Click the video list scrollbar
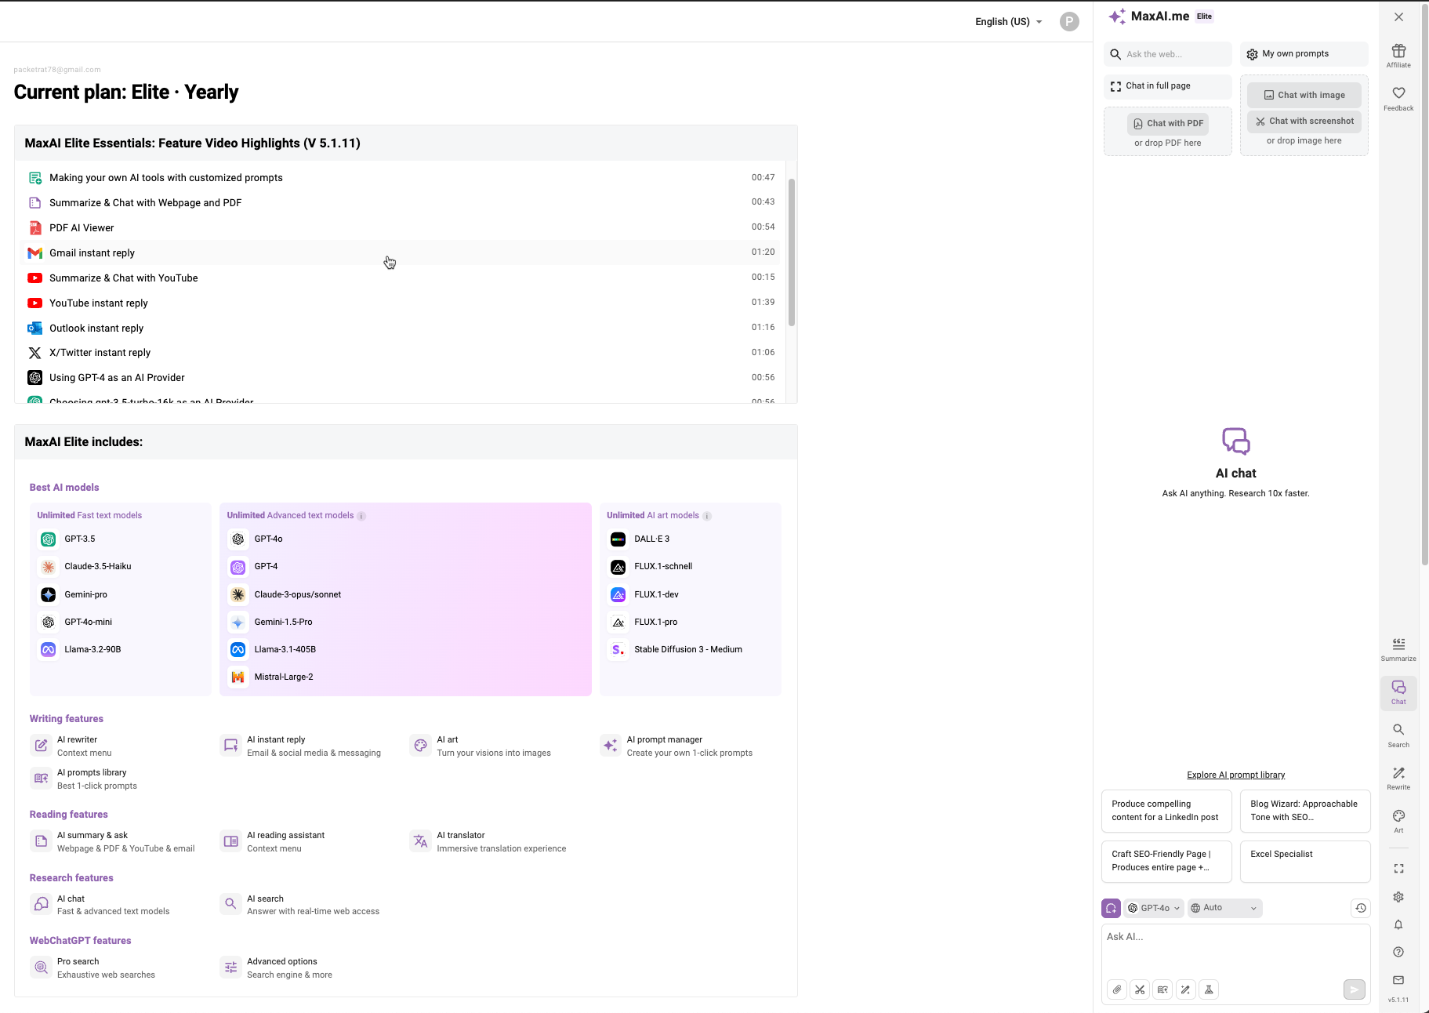Image resolution: width=1429 pixels, height=1013 pixels. point(792,252)
